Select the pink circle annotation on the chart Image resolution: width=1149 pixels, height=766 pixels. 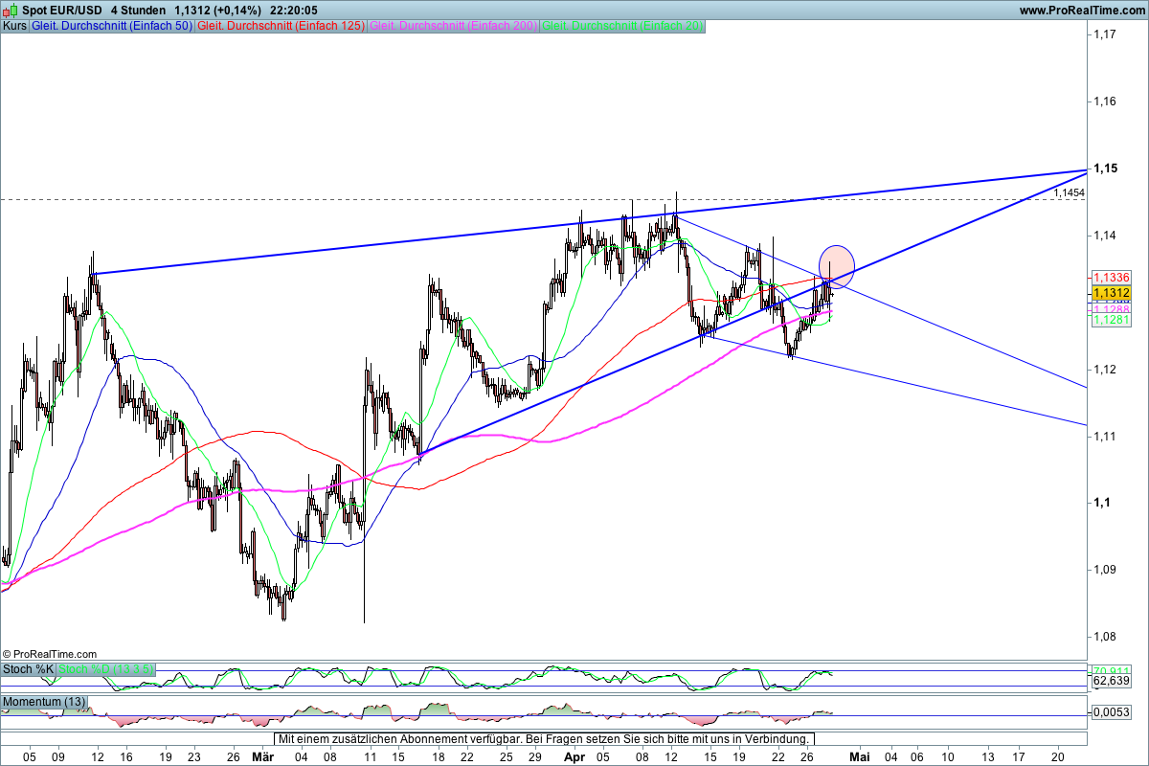(836, 267)
